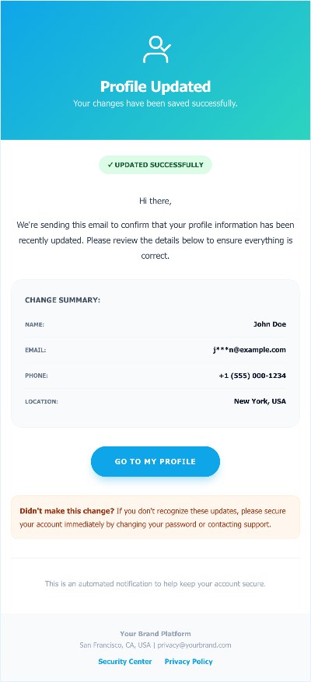Viewport: 311px width, 682px height.
Task: Click the Your Brand Platform footer name
Action: (155, 634)
